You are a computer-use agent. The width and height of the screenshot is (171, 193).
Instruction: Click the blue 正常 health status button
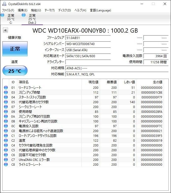tap(15, 49)
